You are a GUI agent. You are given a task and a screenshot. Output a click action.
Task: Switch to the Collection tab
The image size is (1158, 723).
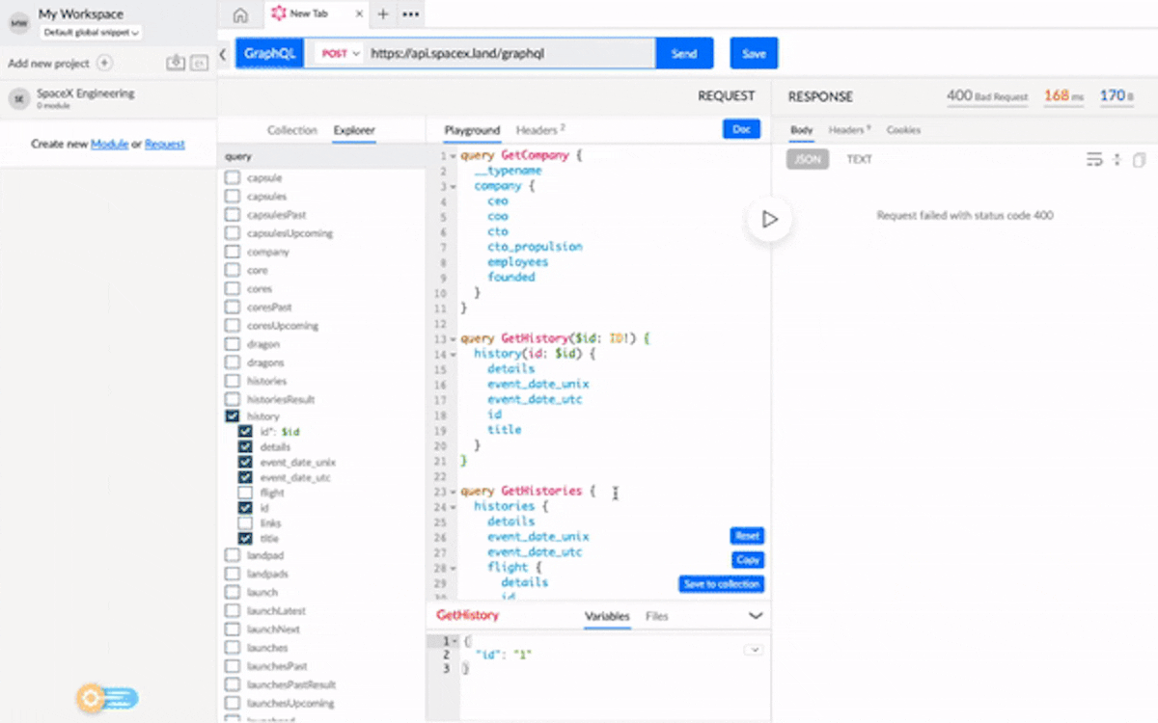pos(291,130)
